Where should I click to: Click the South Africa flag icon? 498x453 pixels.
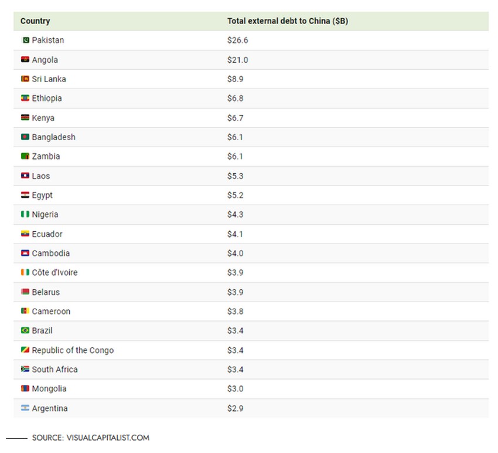tap(25, 369)
